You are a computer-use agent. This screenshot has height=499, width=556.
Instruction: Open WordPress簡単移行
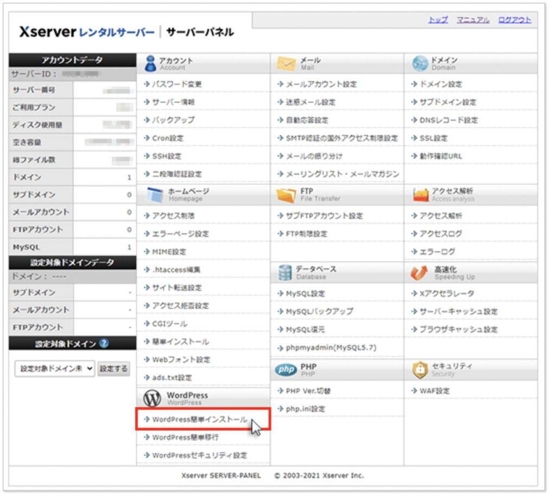[x=185, y=438]
